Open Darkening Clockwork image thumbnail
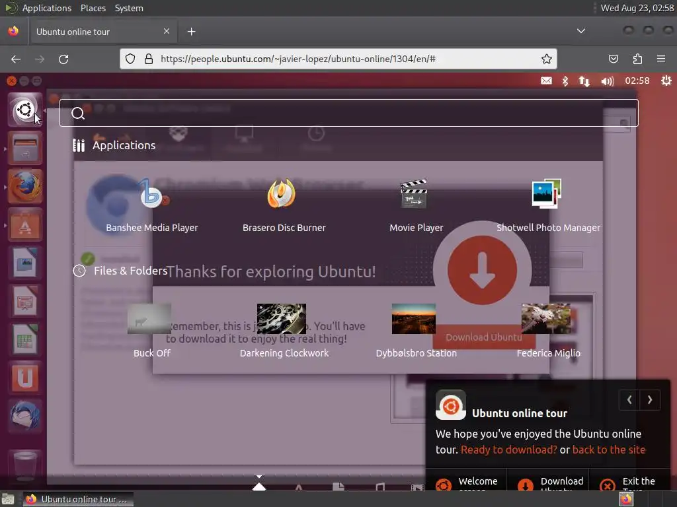 (282, 319)
